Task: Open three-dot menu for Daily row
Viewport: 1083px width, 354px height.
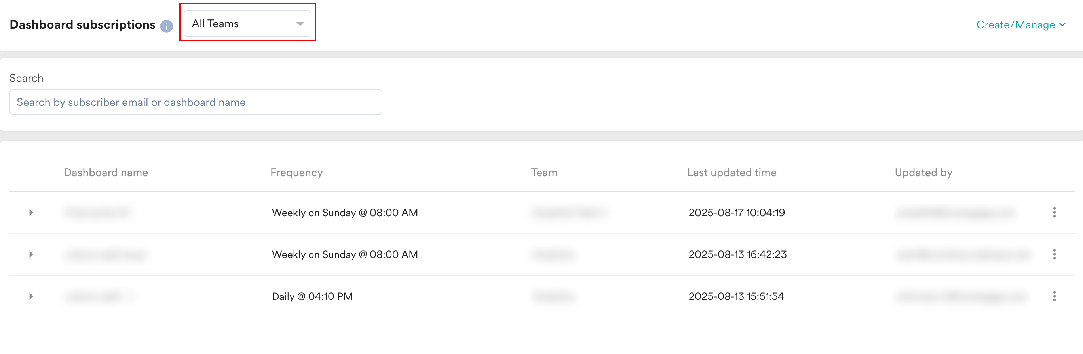Action: (1054, 296)
